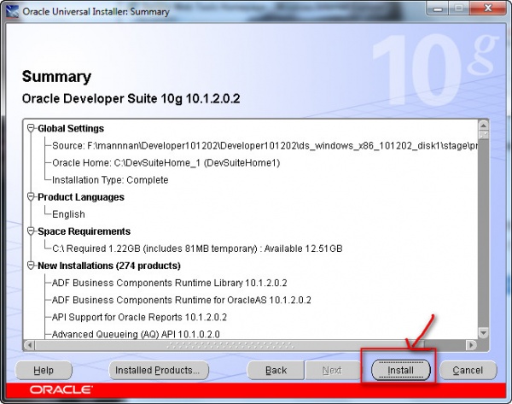Click the Oracle installer title bar icon
The width and height of the screenshot is (512, 404).
[12, 11]
